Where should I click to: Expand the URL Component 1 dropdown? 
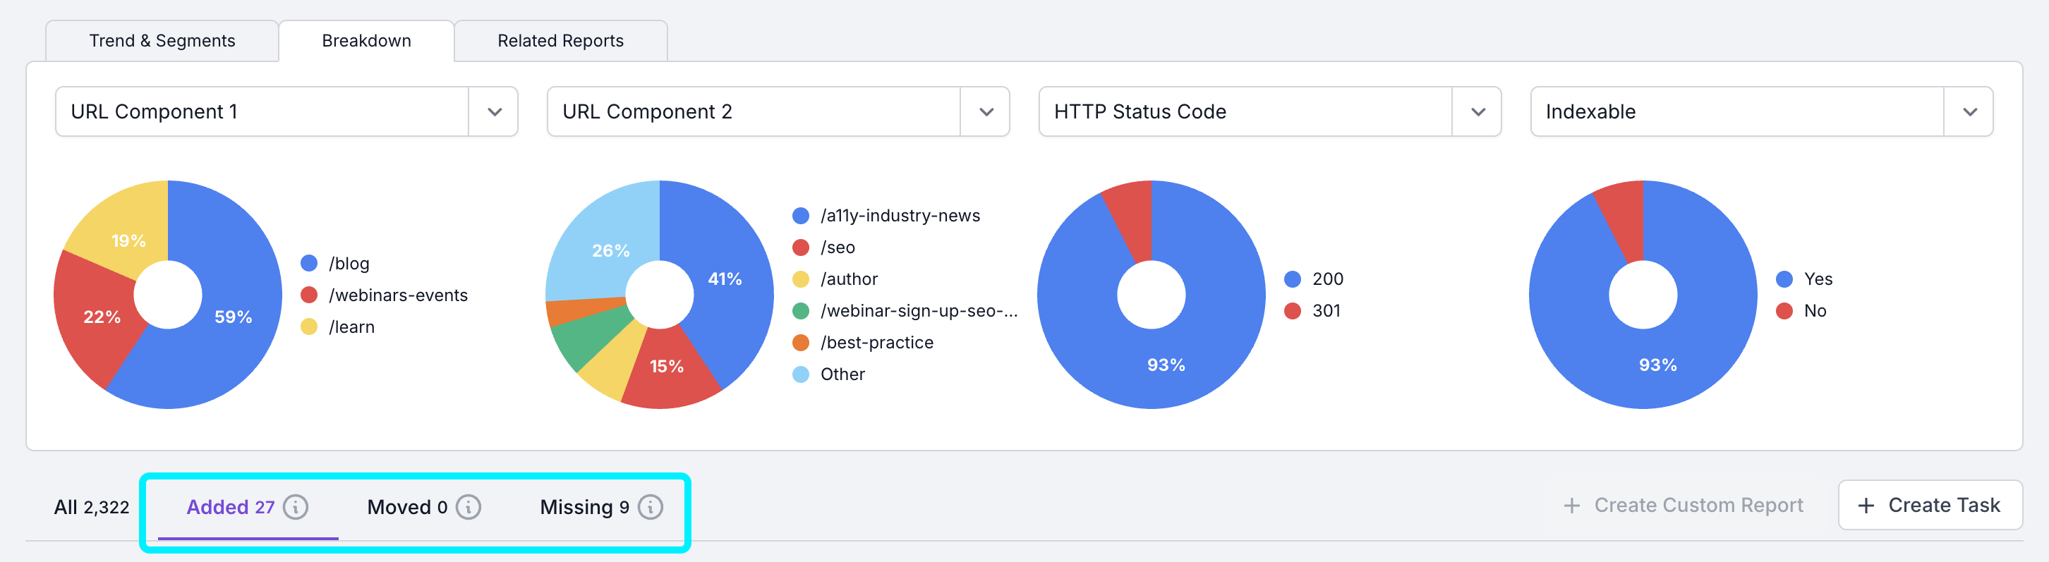tap(494, 112)
